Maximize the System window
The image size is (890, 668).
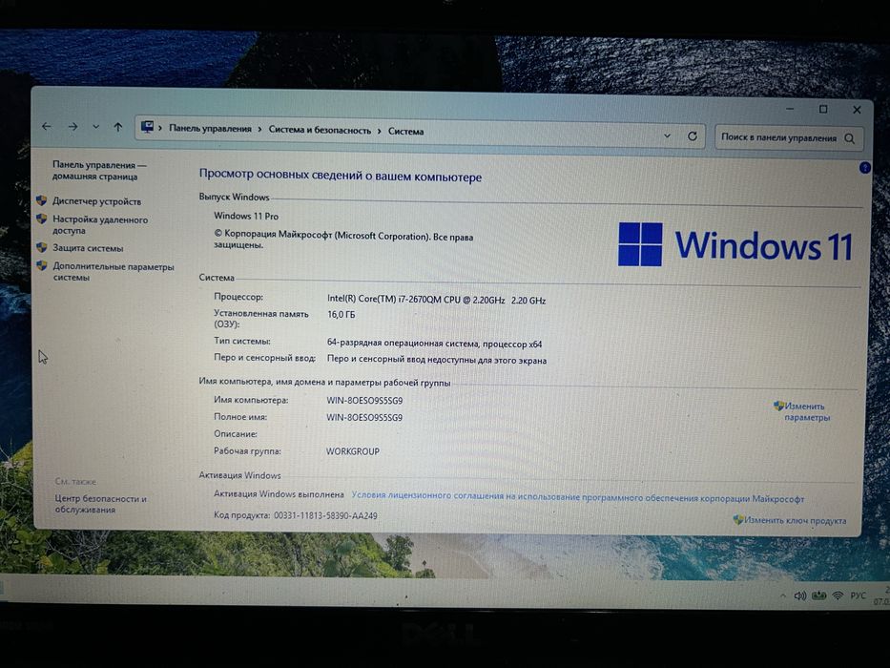823,109
